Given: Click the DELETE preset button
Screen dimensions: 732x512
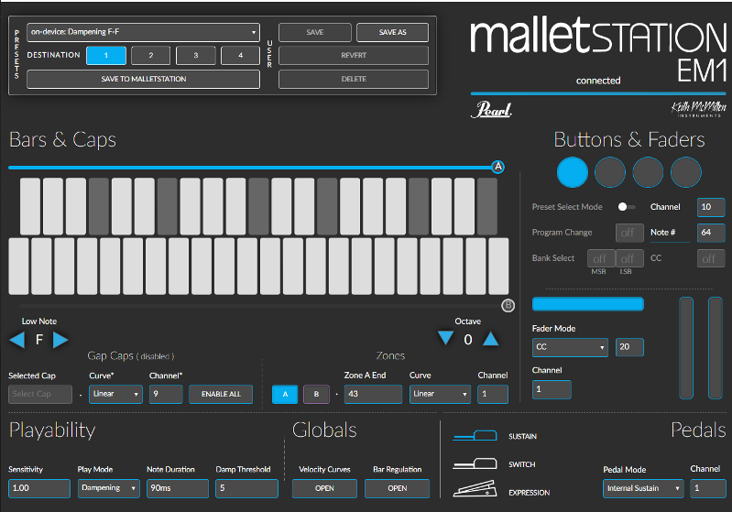Looking at the screenshot, I should [354, 79].
